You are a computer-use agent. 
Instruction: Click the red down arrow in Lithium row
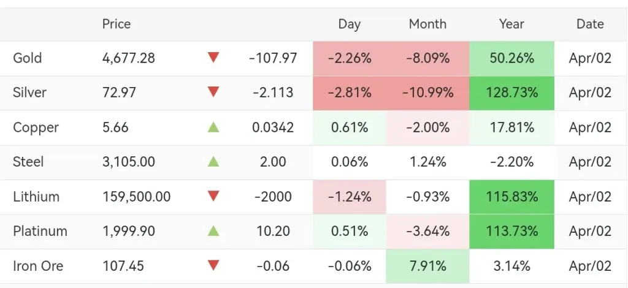(x=213, y=196)
